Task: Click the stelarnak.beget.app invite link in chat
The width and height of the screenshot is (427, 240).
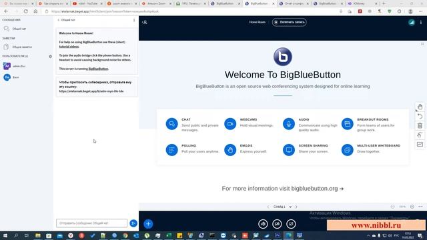Action: [91, 91]
